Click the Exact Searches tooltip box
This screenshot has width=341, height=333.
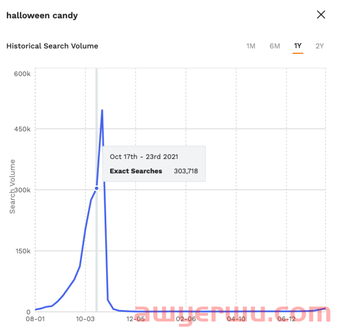tap(154, 164)
